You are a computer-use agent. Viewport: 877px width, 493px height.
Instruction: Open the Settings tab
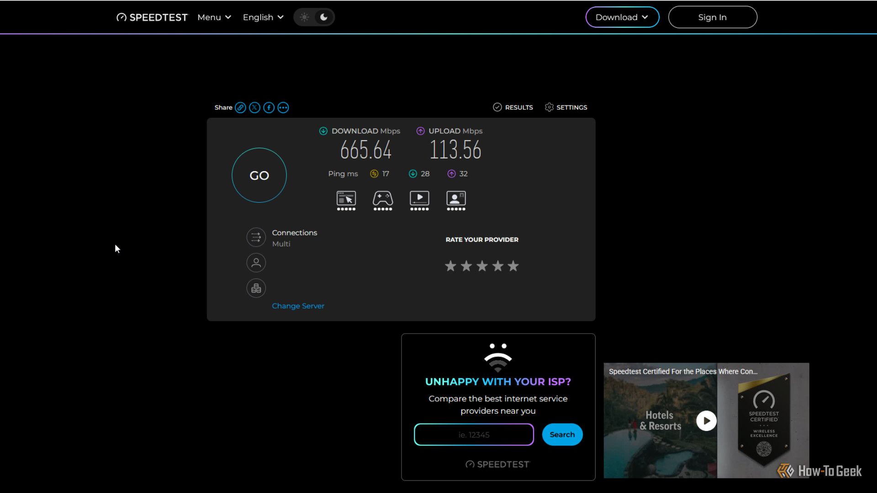[x=566, y=107]
